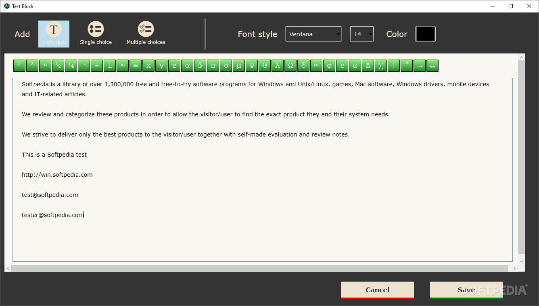Click the text 'http://win.softpedia.com'
Image resolution: width=539 pixels, height=306 pixels.
click(57, 175)
